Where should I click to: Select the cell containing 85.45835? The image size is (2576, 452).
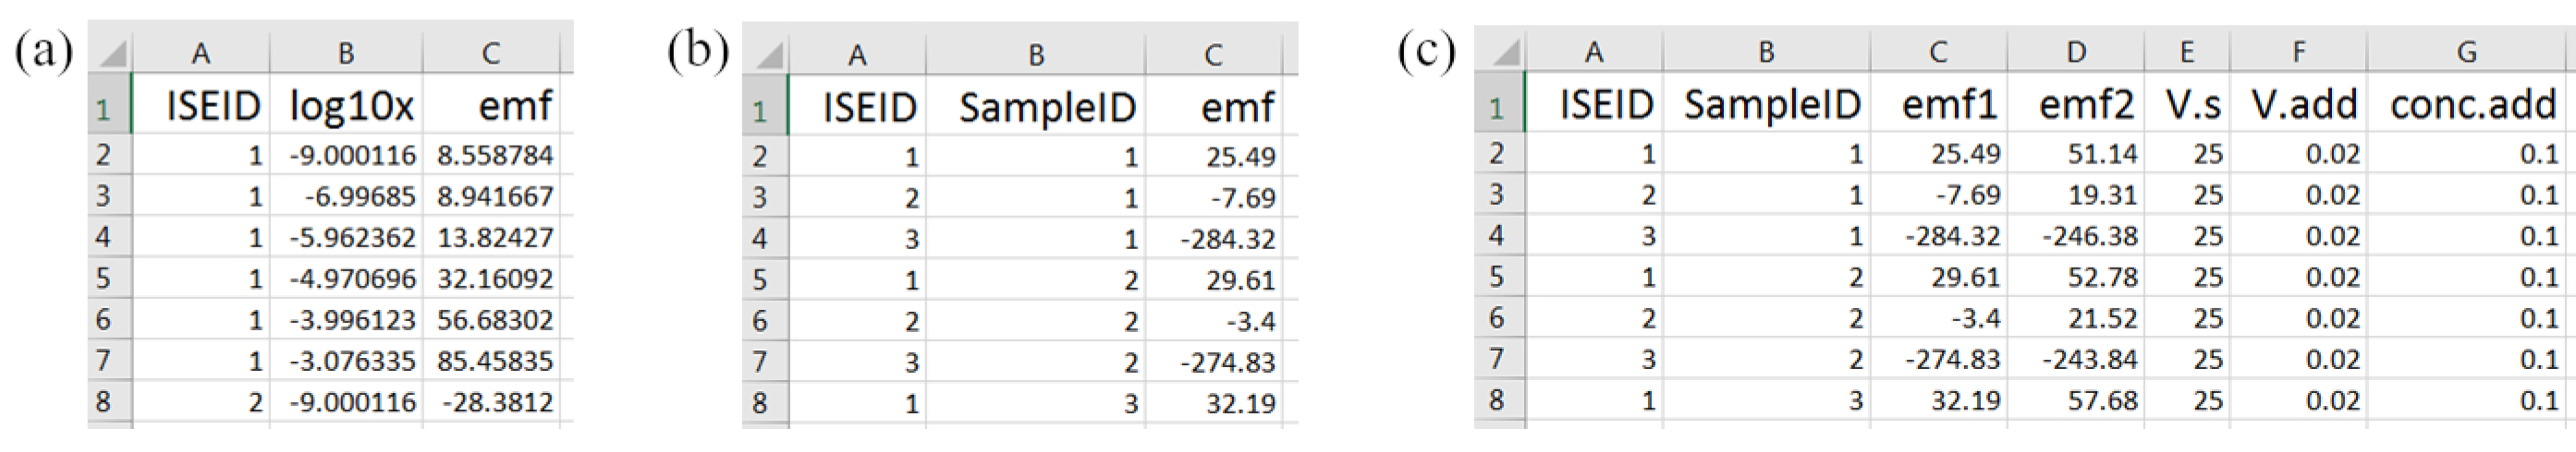coord(494,360)
